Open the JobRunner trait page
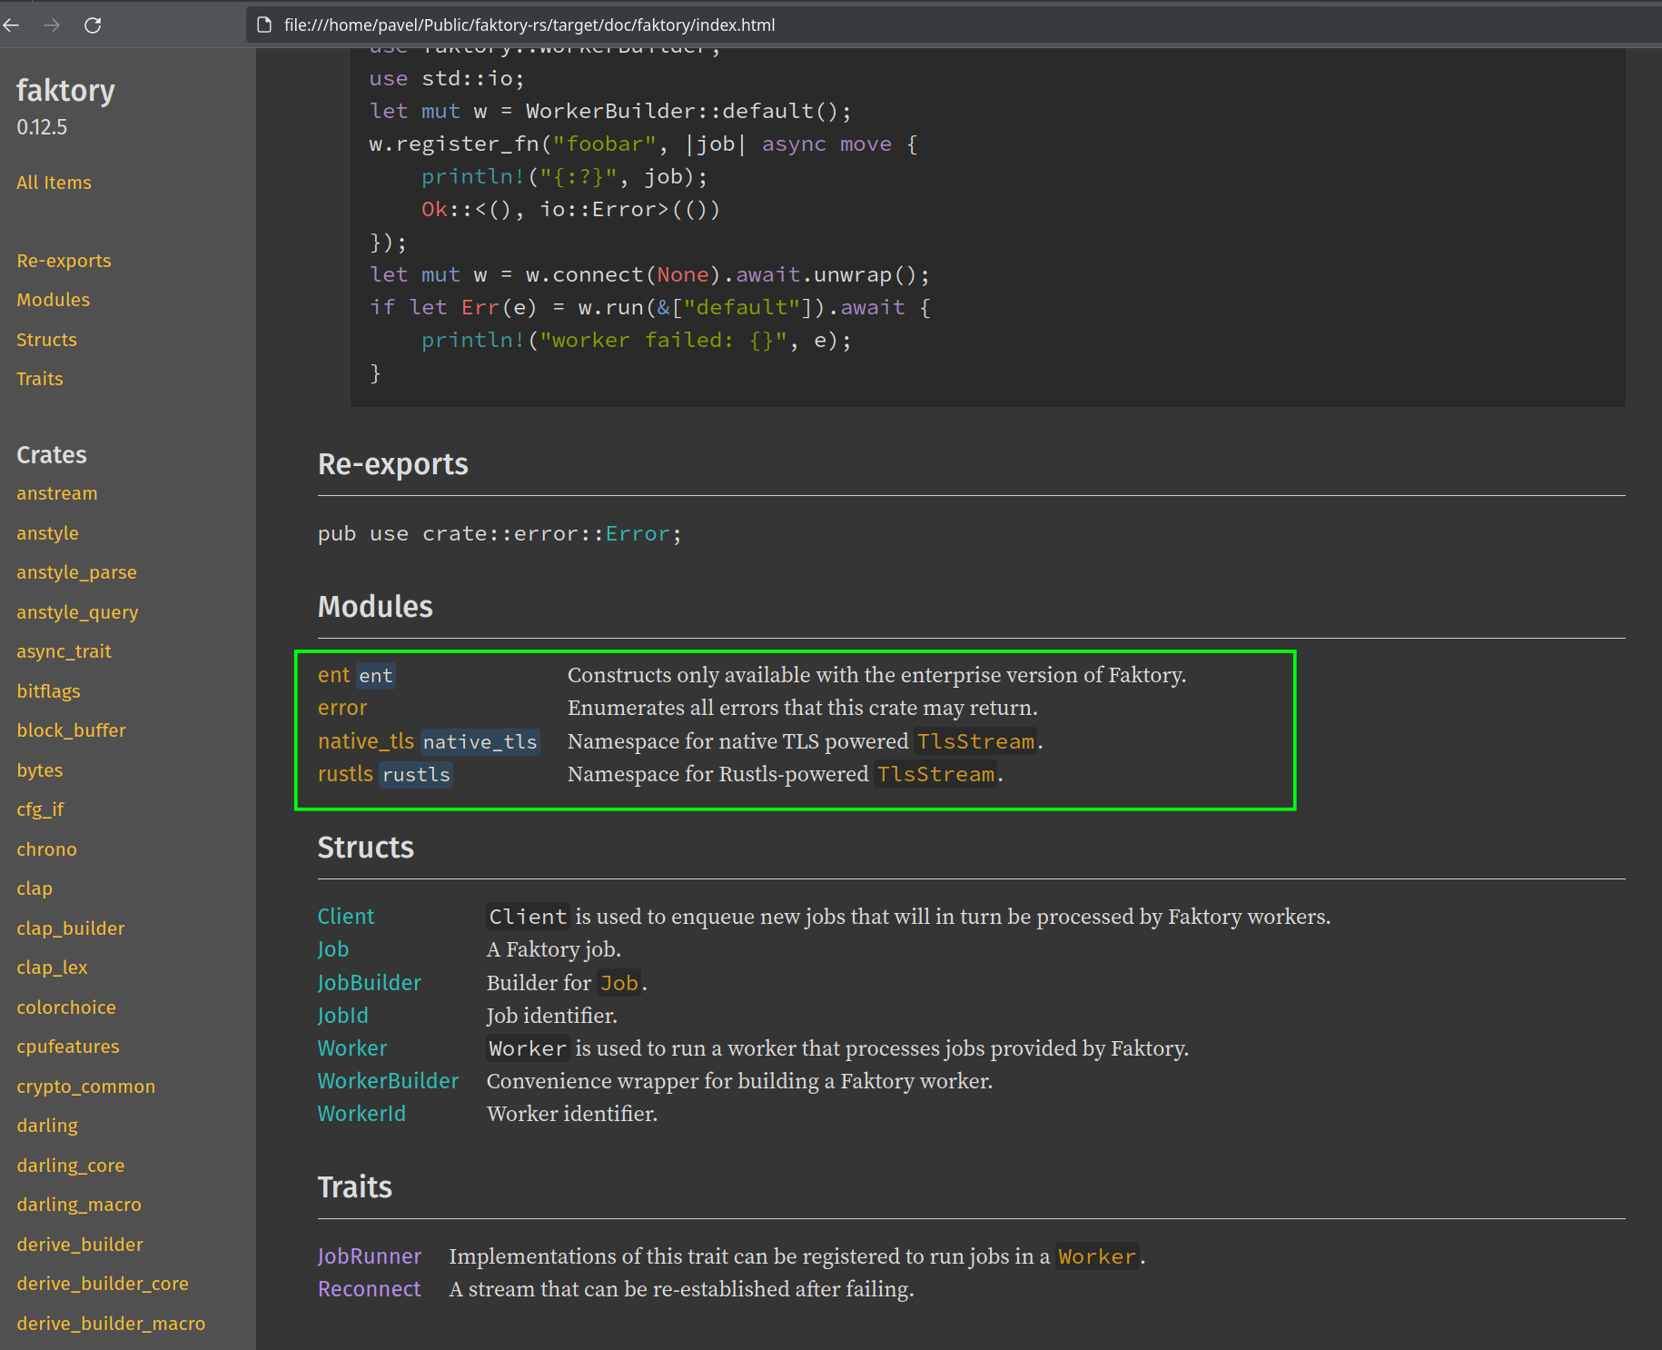Screen dimensions: 1662x1350 point(370,1256)
